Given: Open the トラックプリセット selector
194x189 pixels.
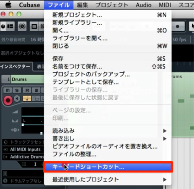Looking at the screenshot, I should [23, 142].
